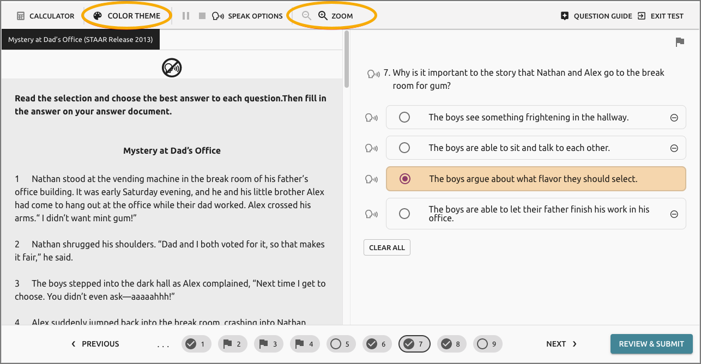Open the Question Guide

[x=596, y=16]
